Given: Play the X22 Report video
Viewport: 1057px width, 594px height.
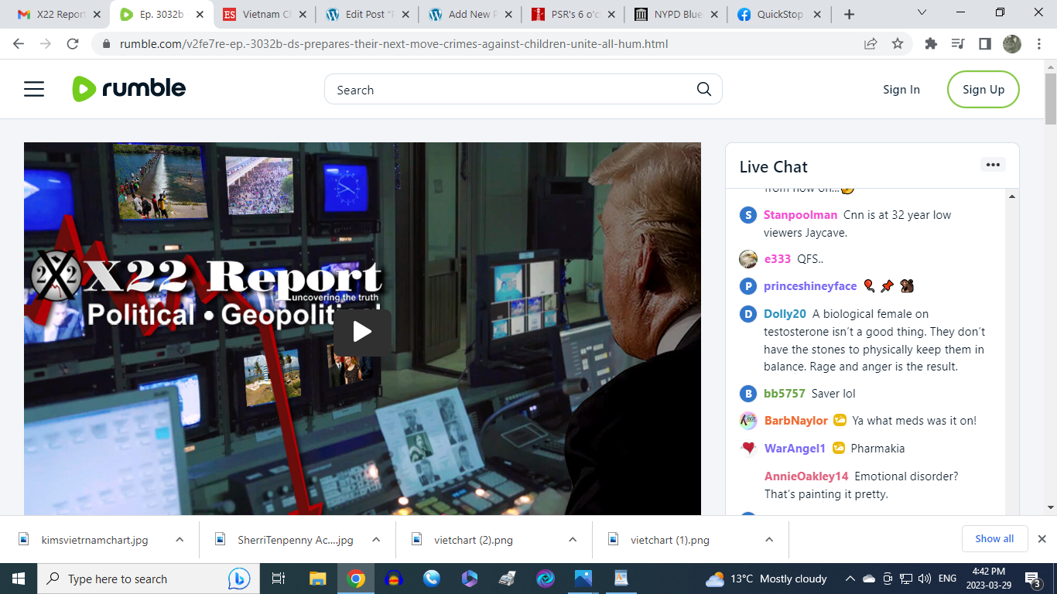Looking at the screenshot, I should [362, 333].
